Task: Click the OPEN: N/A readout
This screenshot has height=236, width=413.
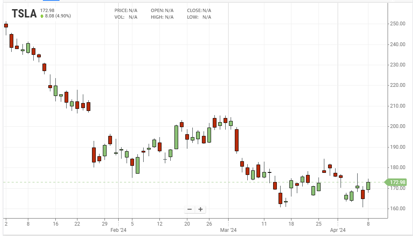Action: (x=162, y=10)
